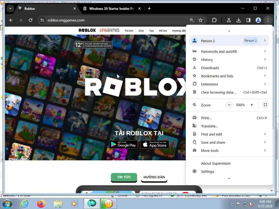This screenshot has width=279, height=209.
Task: Open Hướng dẫn nav link
Action: pyautogui.click(x=179, y=30)
